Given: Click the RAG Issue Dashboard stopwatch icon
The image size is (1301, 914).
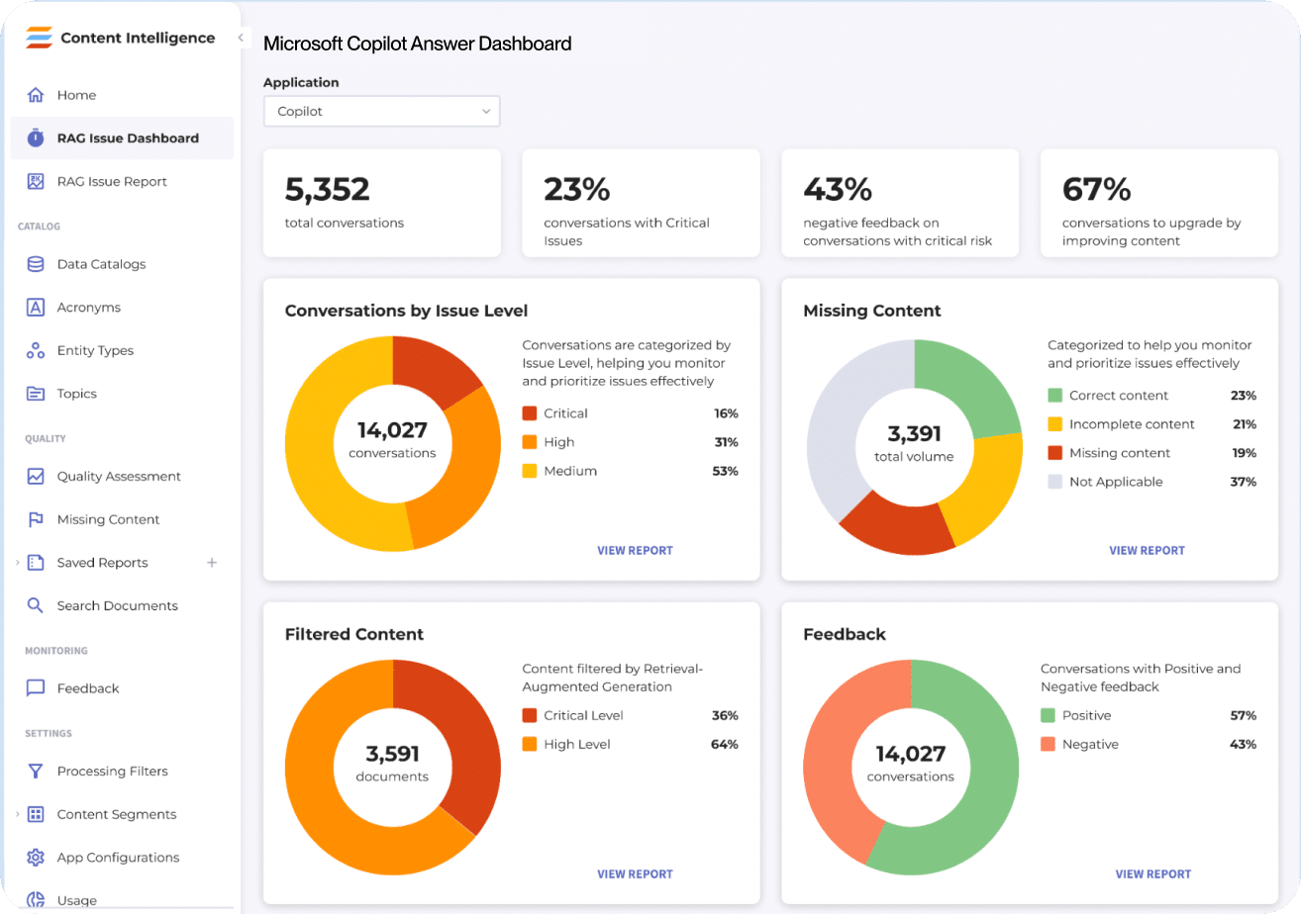Looking at the screenshot, I should tap(36, 138).
